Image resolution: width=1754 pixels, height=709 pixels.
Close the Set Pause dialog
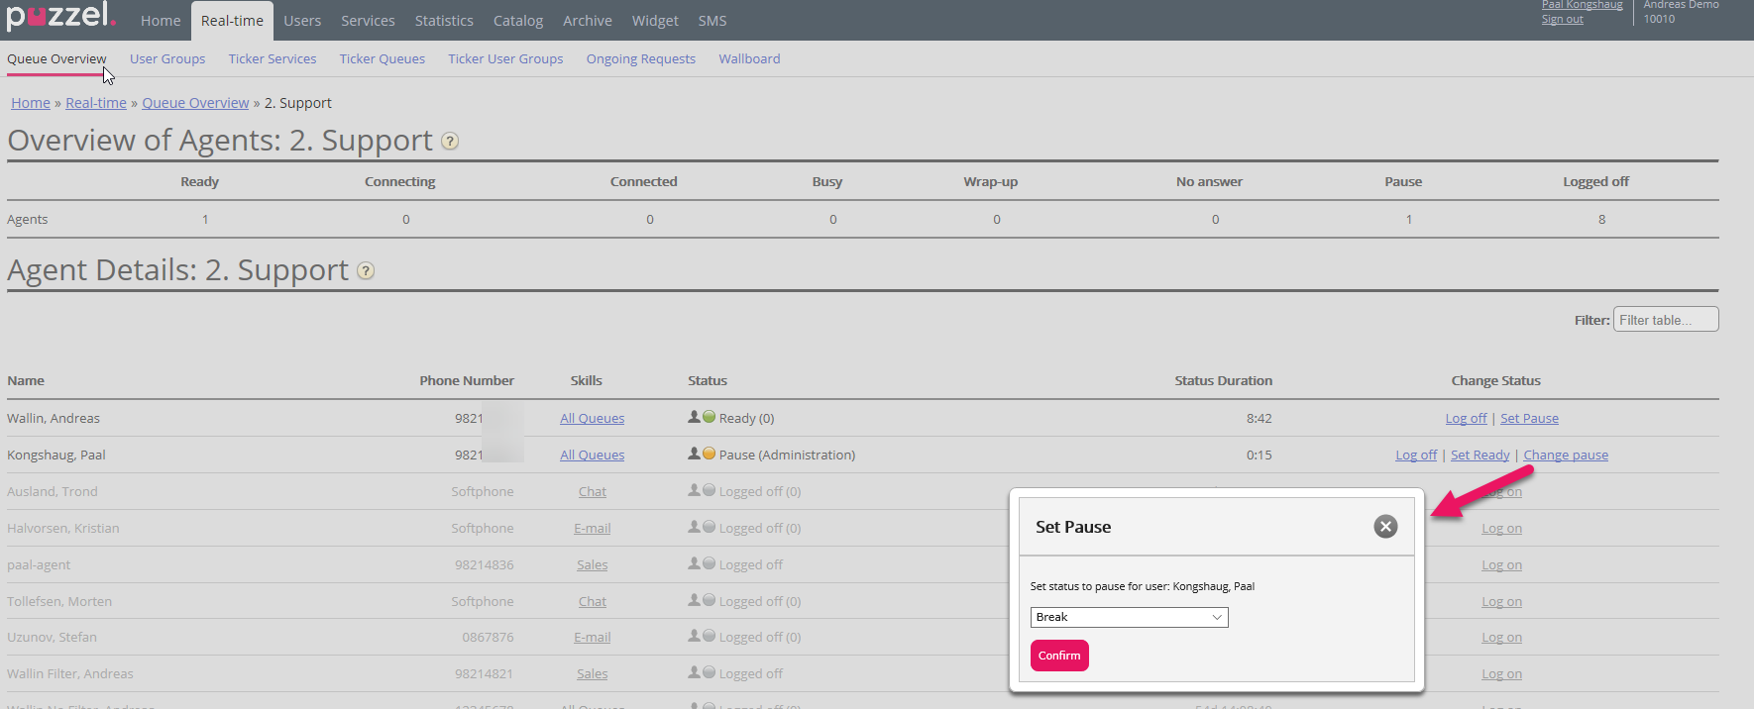(x=1385, y=527)
